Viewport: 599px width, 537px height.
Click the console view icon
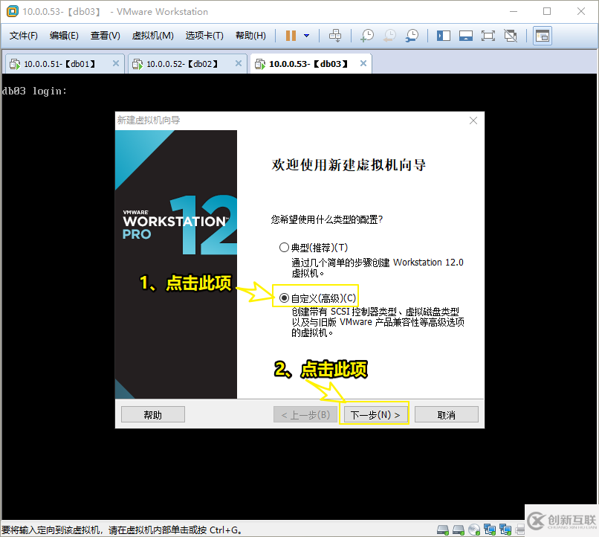(543, 36)
